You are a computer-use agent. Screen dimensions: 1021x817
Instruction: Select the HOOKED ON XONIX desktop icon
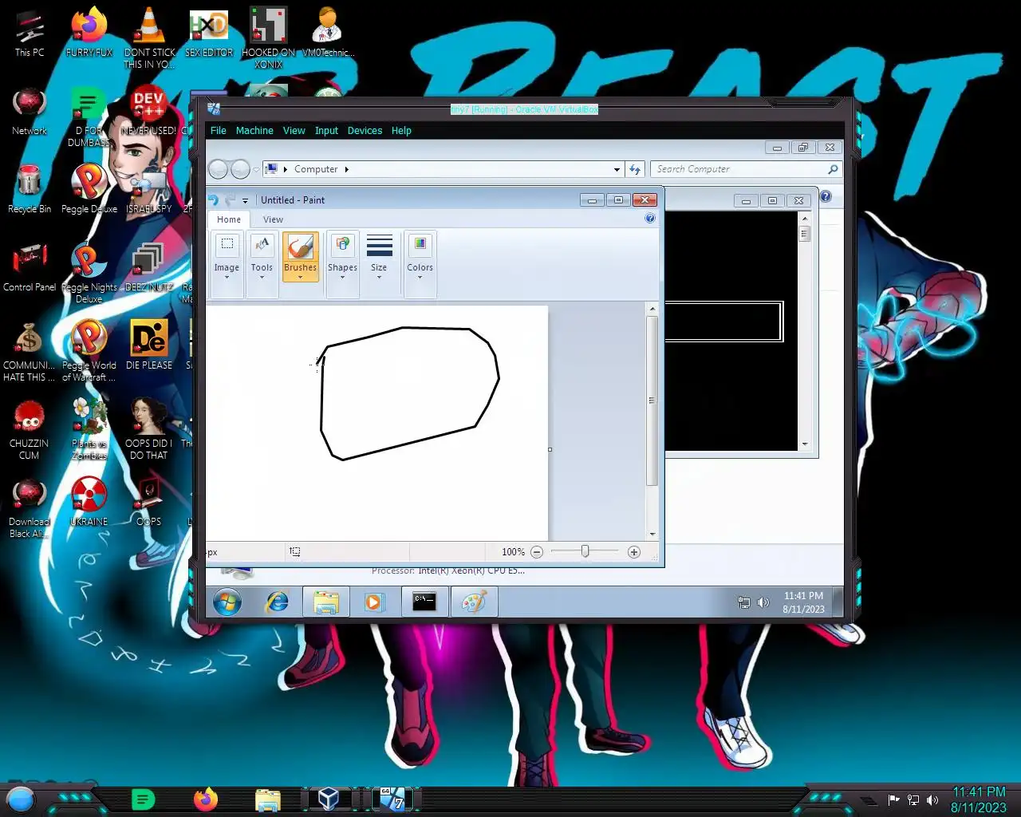(269, 37)
